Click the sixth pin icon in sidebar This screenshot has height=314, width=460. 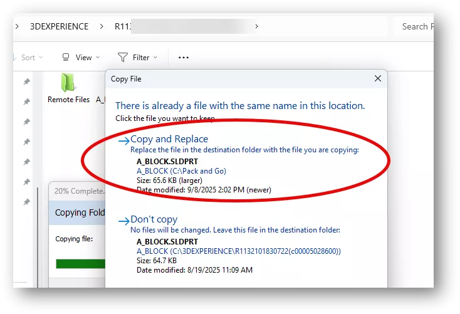27,182
